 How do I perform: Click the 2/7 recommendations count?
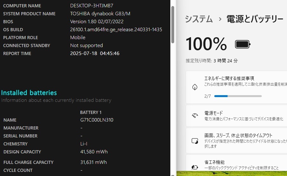[208, 96]
